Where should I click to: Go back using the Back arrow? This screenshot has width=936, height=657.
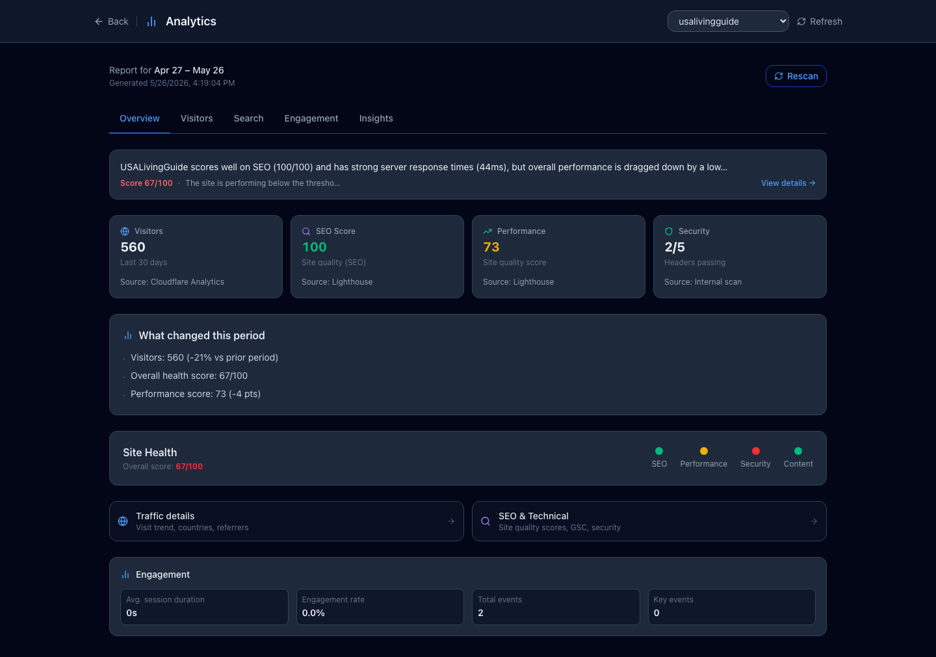(111, 21)
